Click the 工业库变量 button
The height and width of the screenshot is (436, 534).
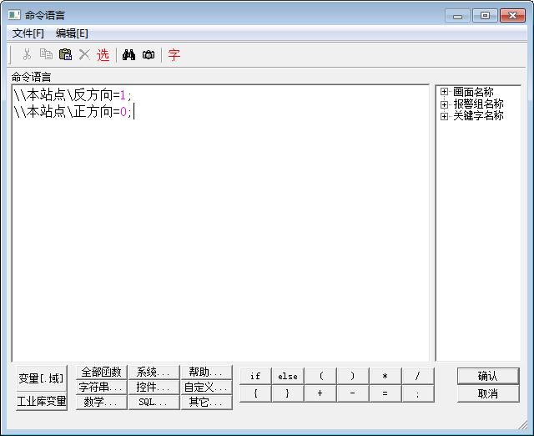tap(42, 401)
